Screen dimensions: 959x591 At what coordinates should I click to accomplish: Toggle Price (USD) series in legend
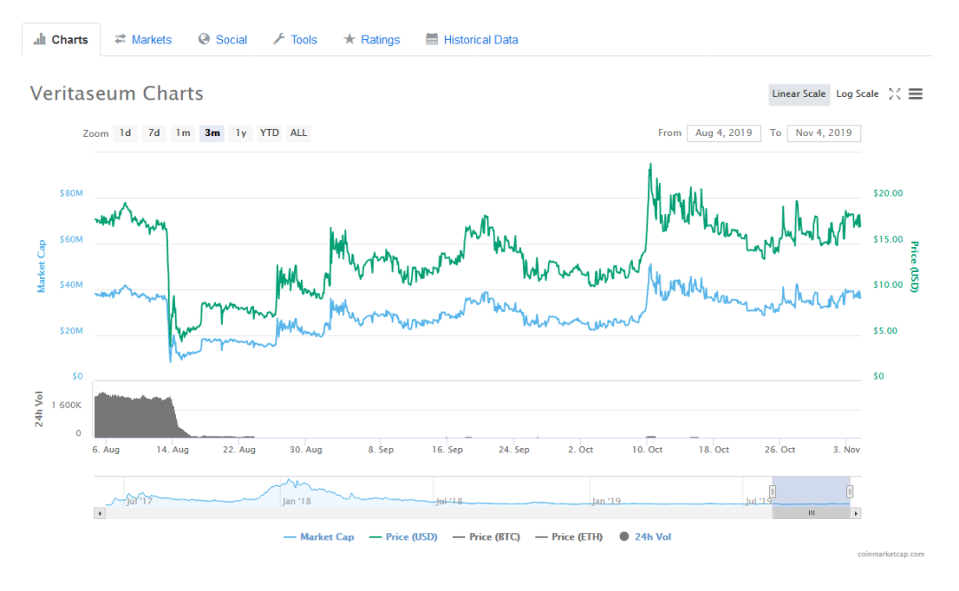click(404, 537)
